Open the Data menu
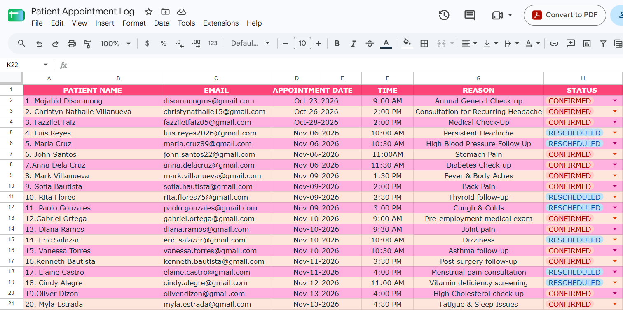The height and width of the screenshot is (310, 623). (x=162, y=23)
